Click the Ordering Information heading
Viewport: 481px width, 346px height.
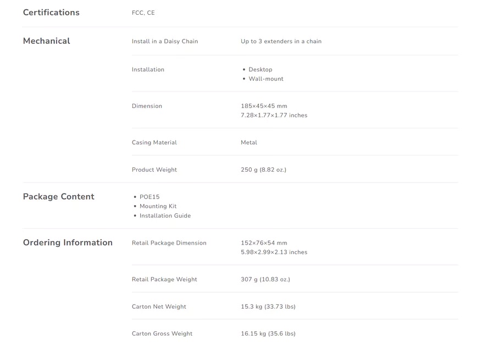(x=68, y=242)
